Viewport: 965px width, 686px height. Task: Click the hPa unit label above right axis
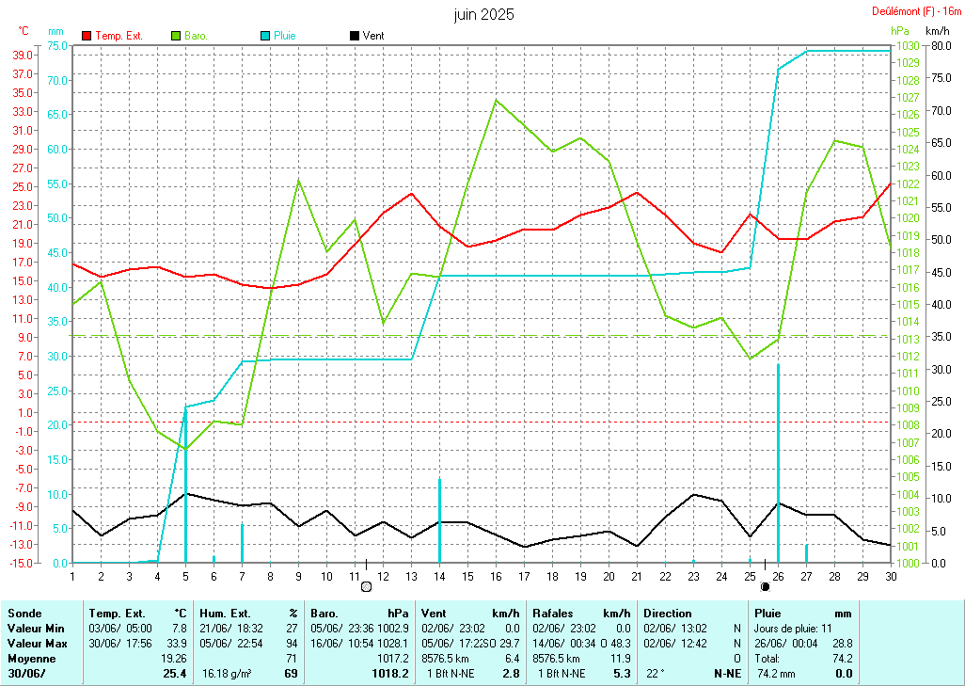pyautogui.click(x=901, y=31)
